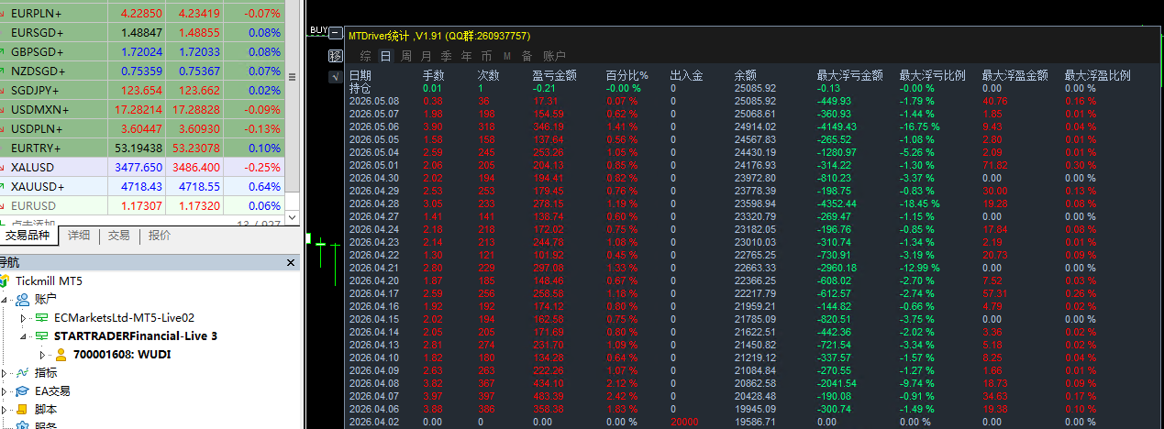Close the navigator panel with the X
The width and height of the screenshot is (1164, 429).
(292, 263)
